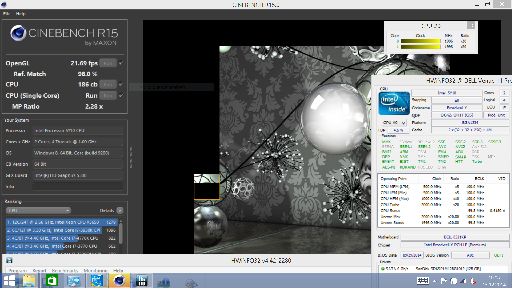Open the Ranking CPU dropdown
This screenshot has width=512, height=288.
pos(38,210)
